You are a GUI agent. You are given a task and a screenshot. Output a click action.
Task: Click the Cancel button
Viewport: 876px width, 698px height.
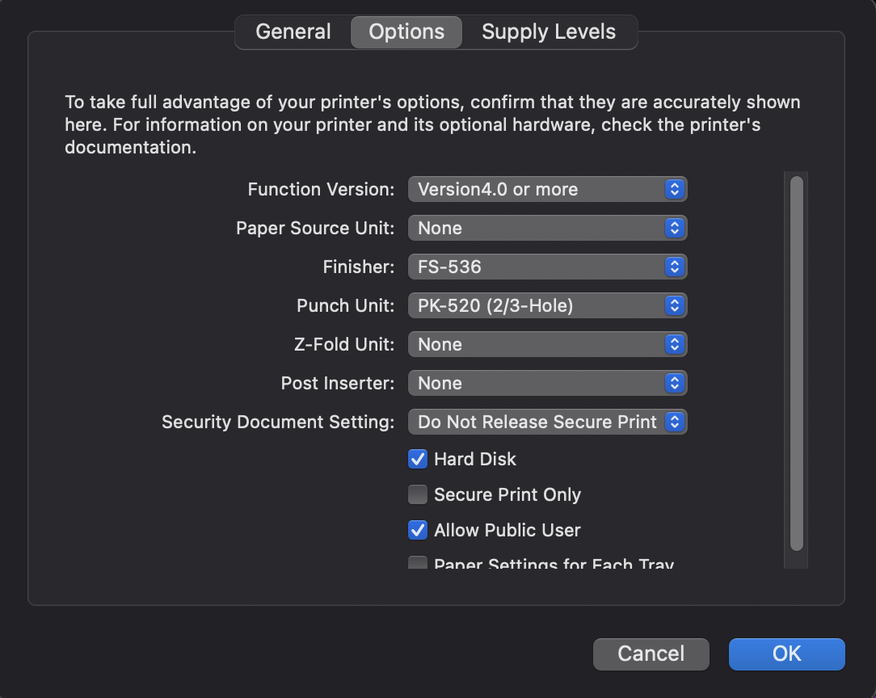pyautogui.click(x=651, y=654)
